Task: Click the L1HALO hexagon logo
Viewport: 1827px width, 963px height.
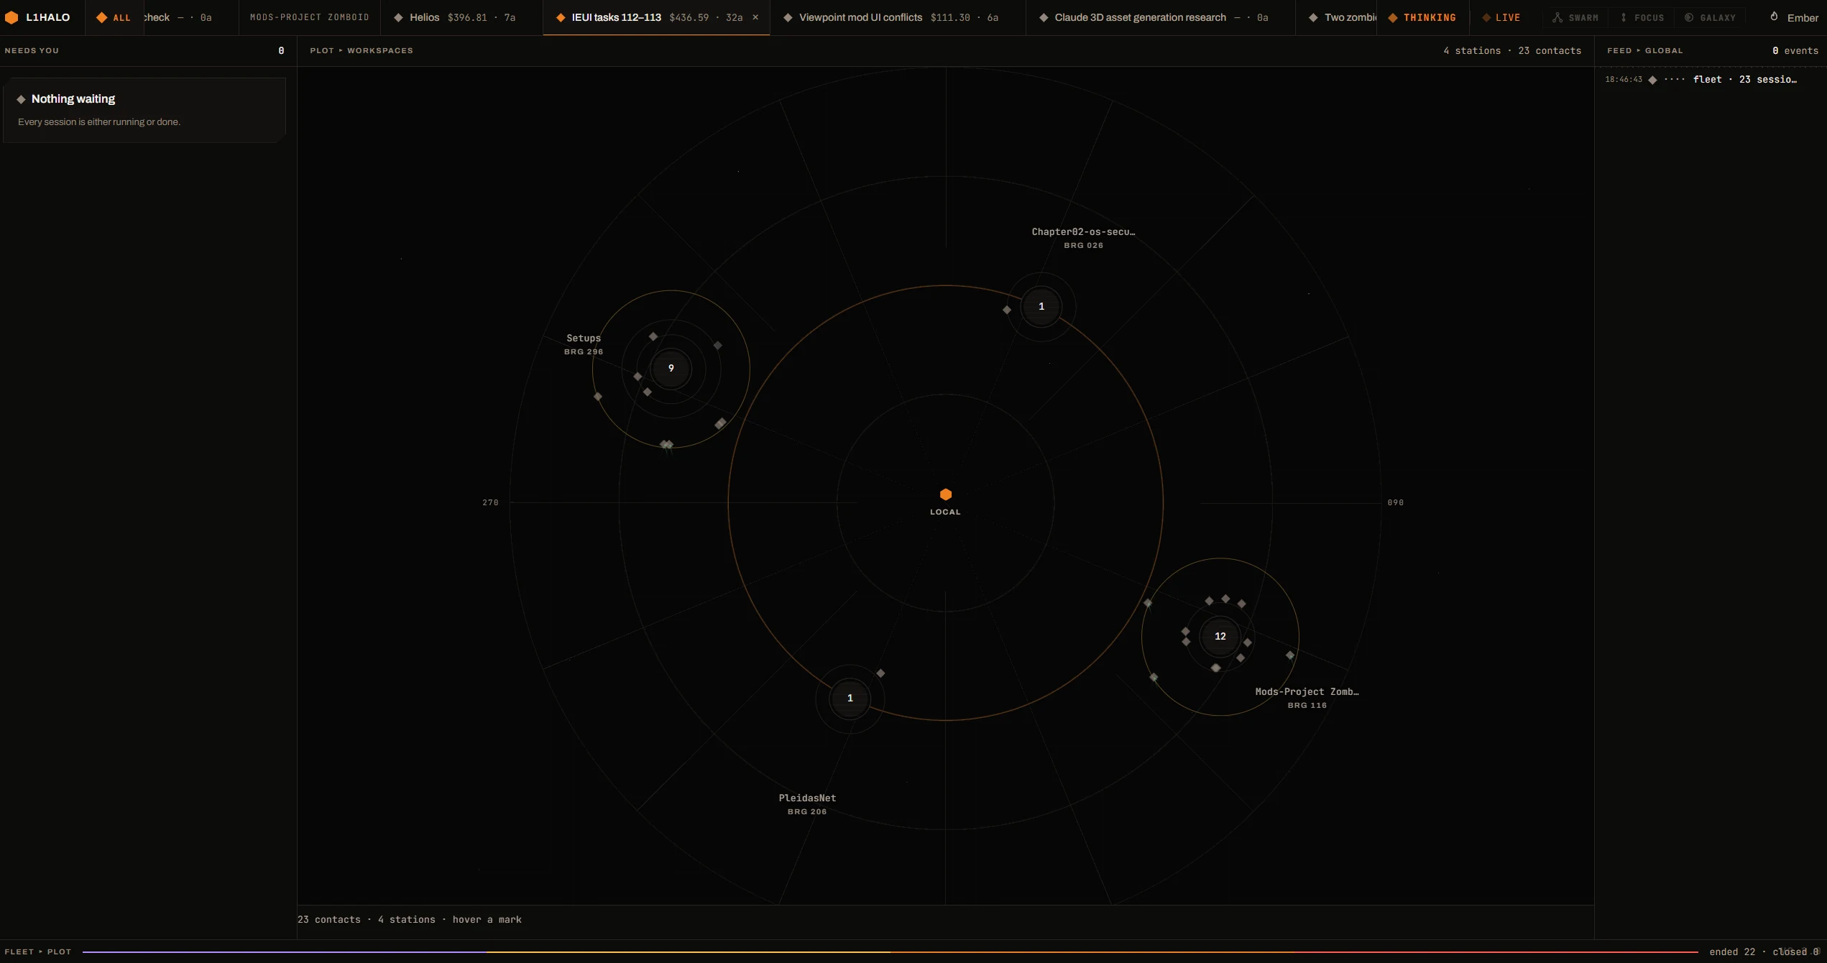Action: (x=11, y=17)
